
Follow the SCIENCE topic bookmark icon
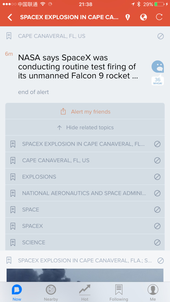pyautogui.click(x=13, y=242)
